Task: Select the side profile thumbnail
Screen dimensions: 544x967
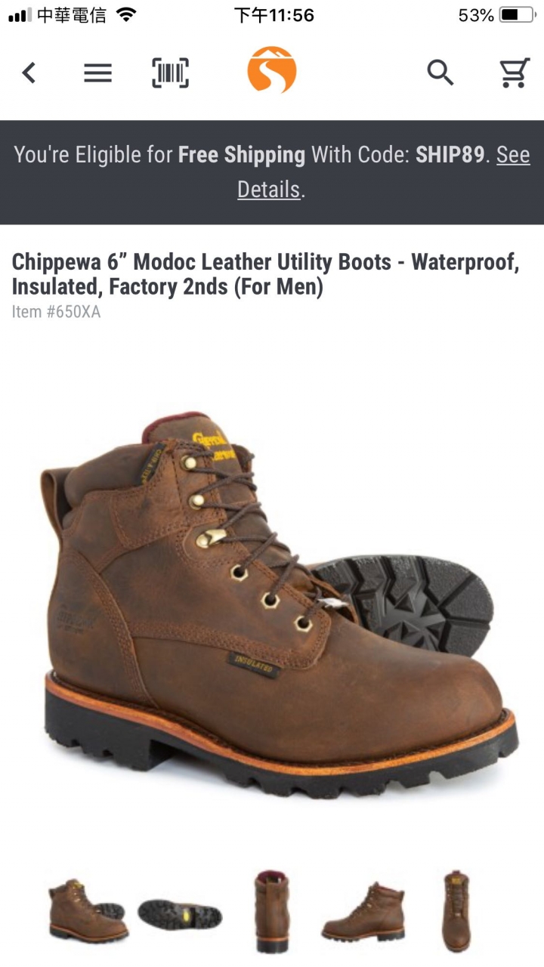Action: coord(363,912)
